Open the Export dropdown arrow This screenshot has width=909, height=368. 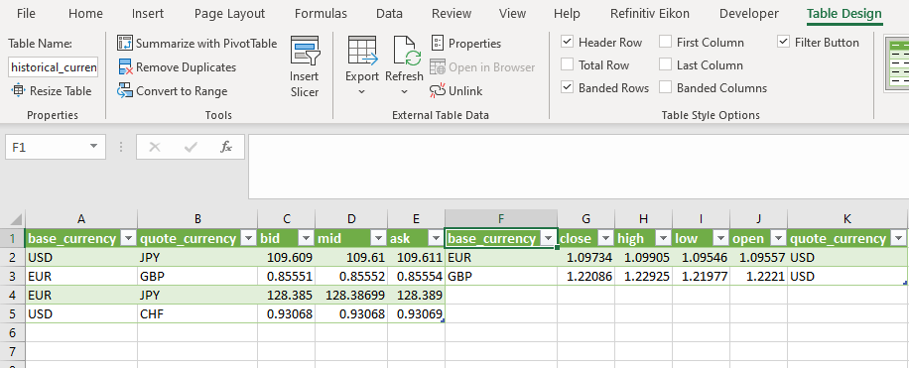pyautogui.click(x=362, y=91)
